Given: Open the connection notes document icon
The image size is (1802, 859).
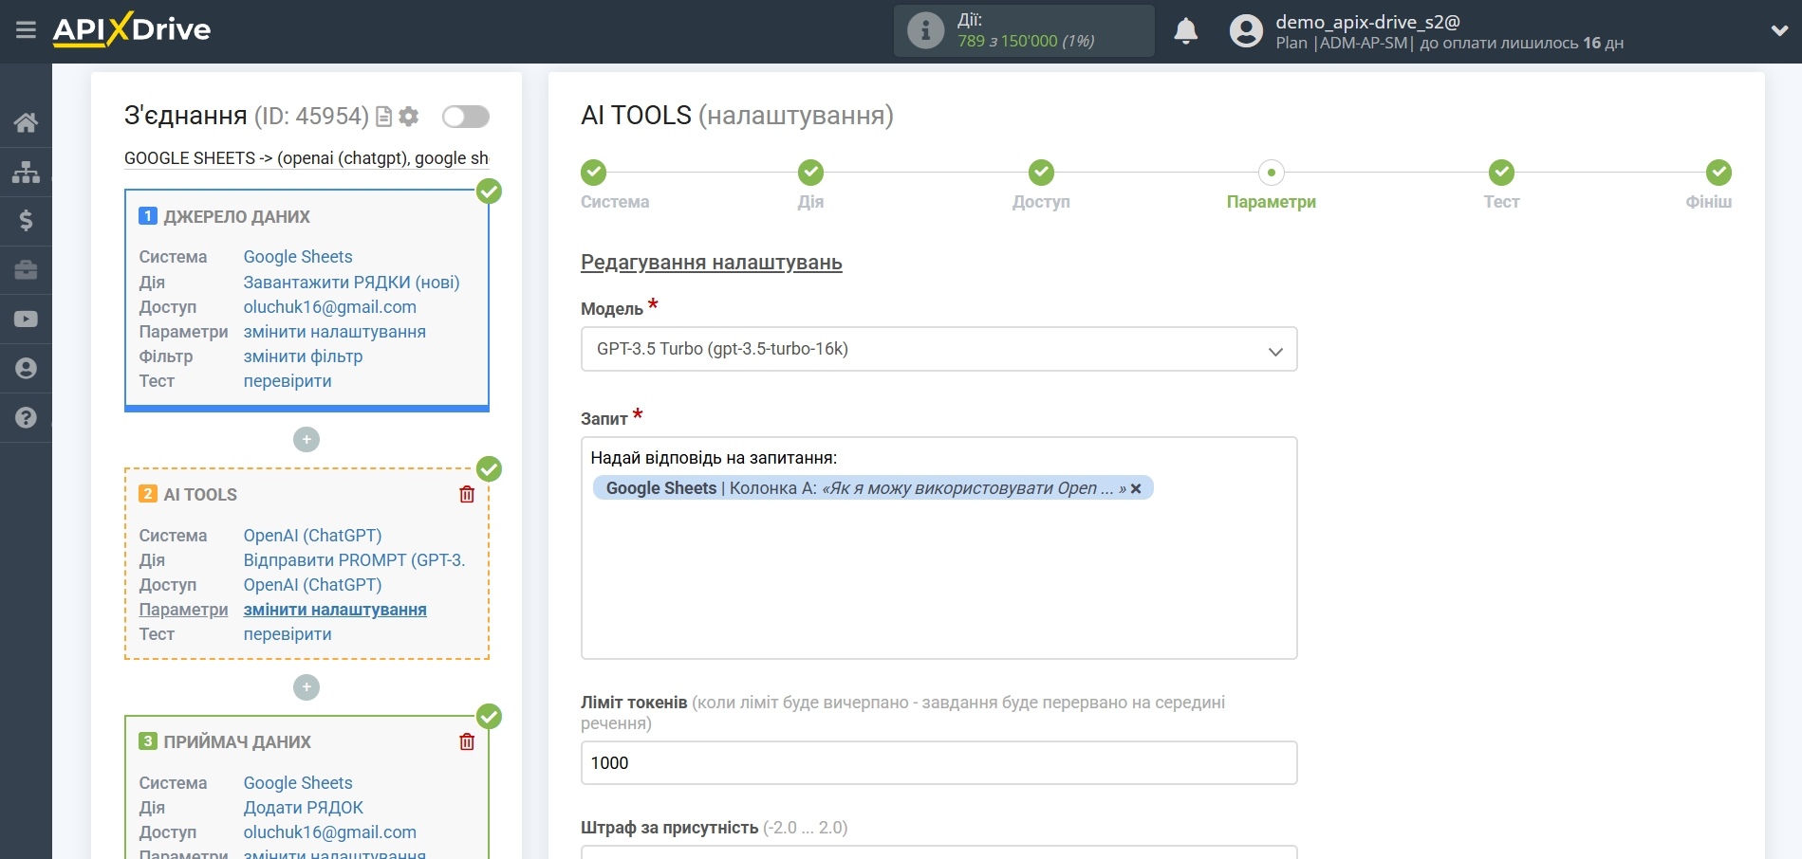Looking at the screenshot, I should coord(384,117).
